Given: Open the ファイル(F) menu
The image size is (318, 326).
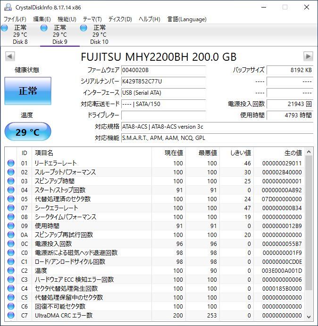Looking at the screenshot, I should 15,19.
